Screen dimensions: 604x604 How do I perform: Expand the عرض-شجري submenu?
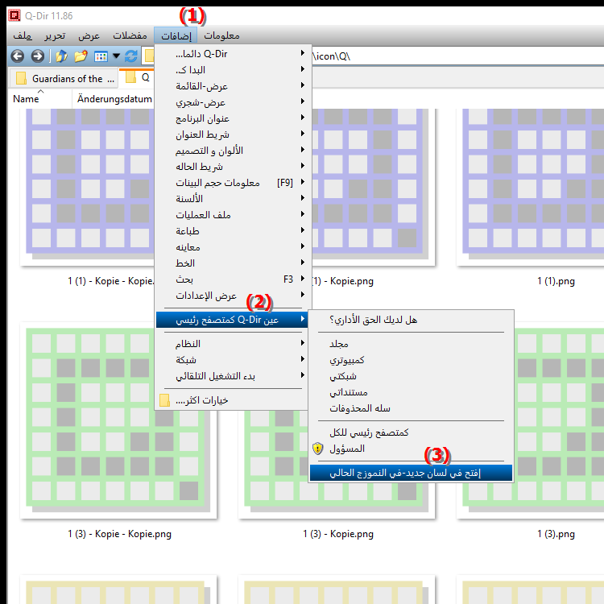coord(232,102)
